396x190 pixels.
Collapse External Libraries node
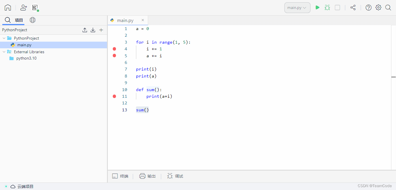[4, 52]
